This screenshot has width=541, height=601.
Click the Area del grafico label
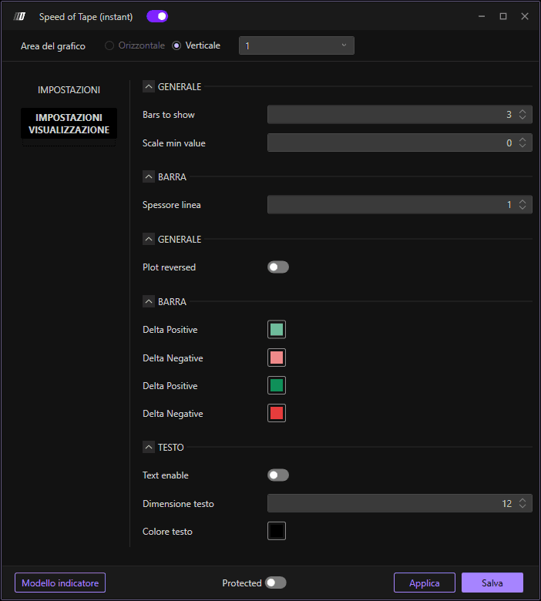[x=53, y=46]
